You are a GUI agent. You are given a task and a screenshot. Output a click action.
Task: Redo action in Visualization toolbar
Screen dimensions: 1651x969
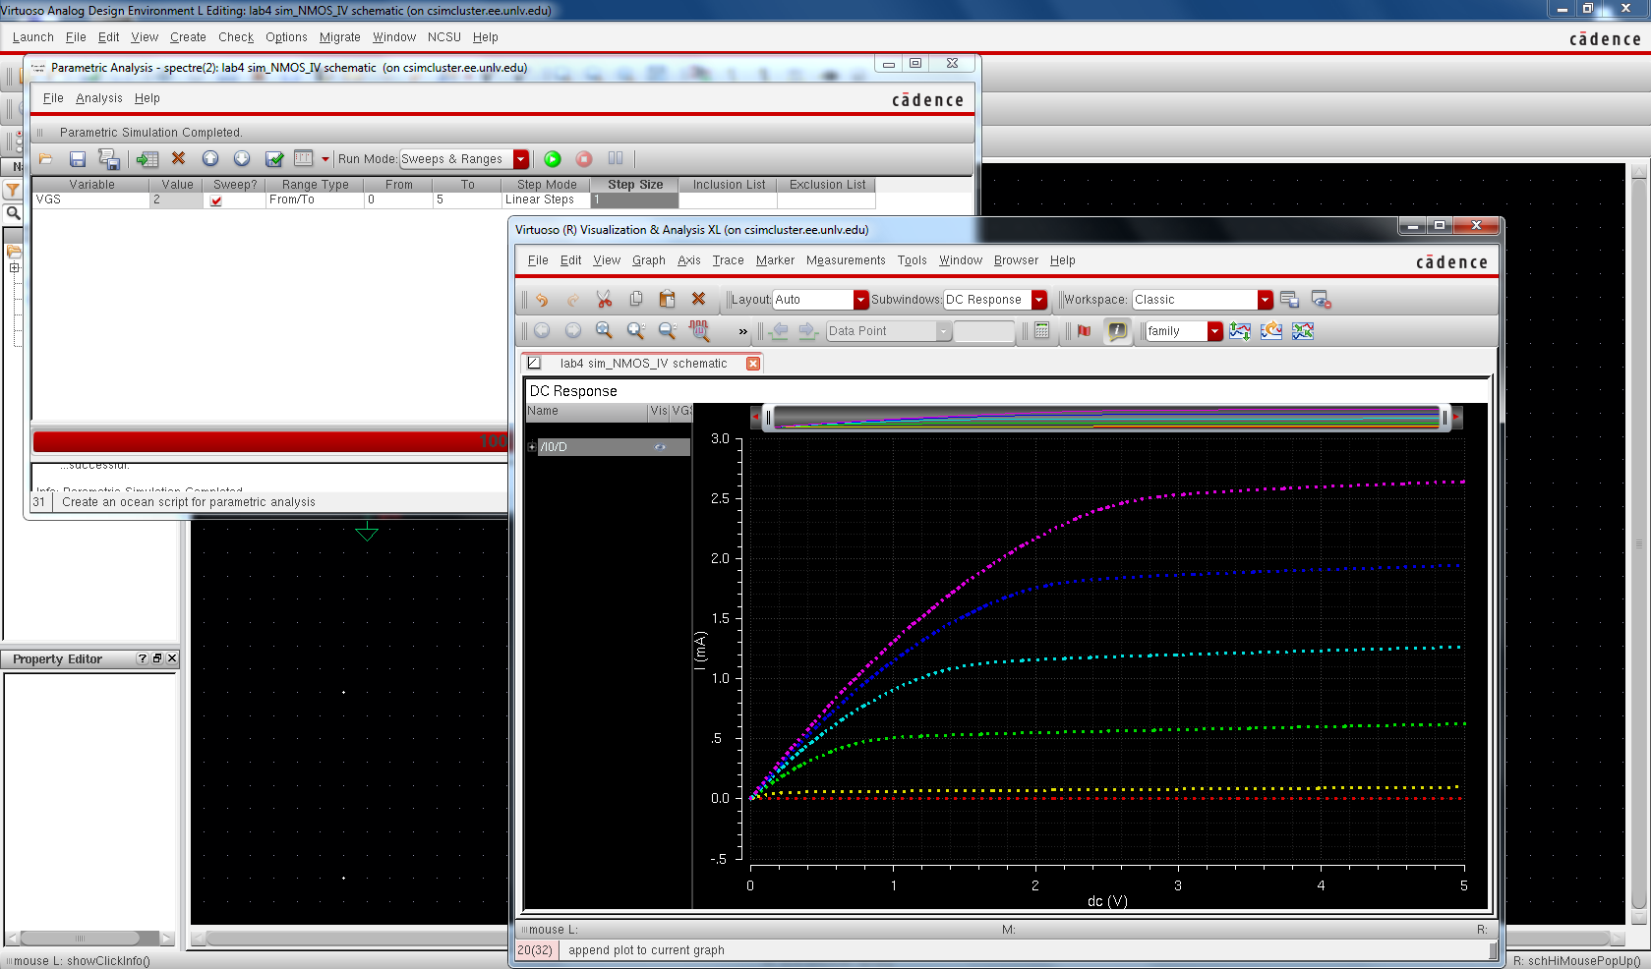coord(572,300)
